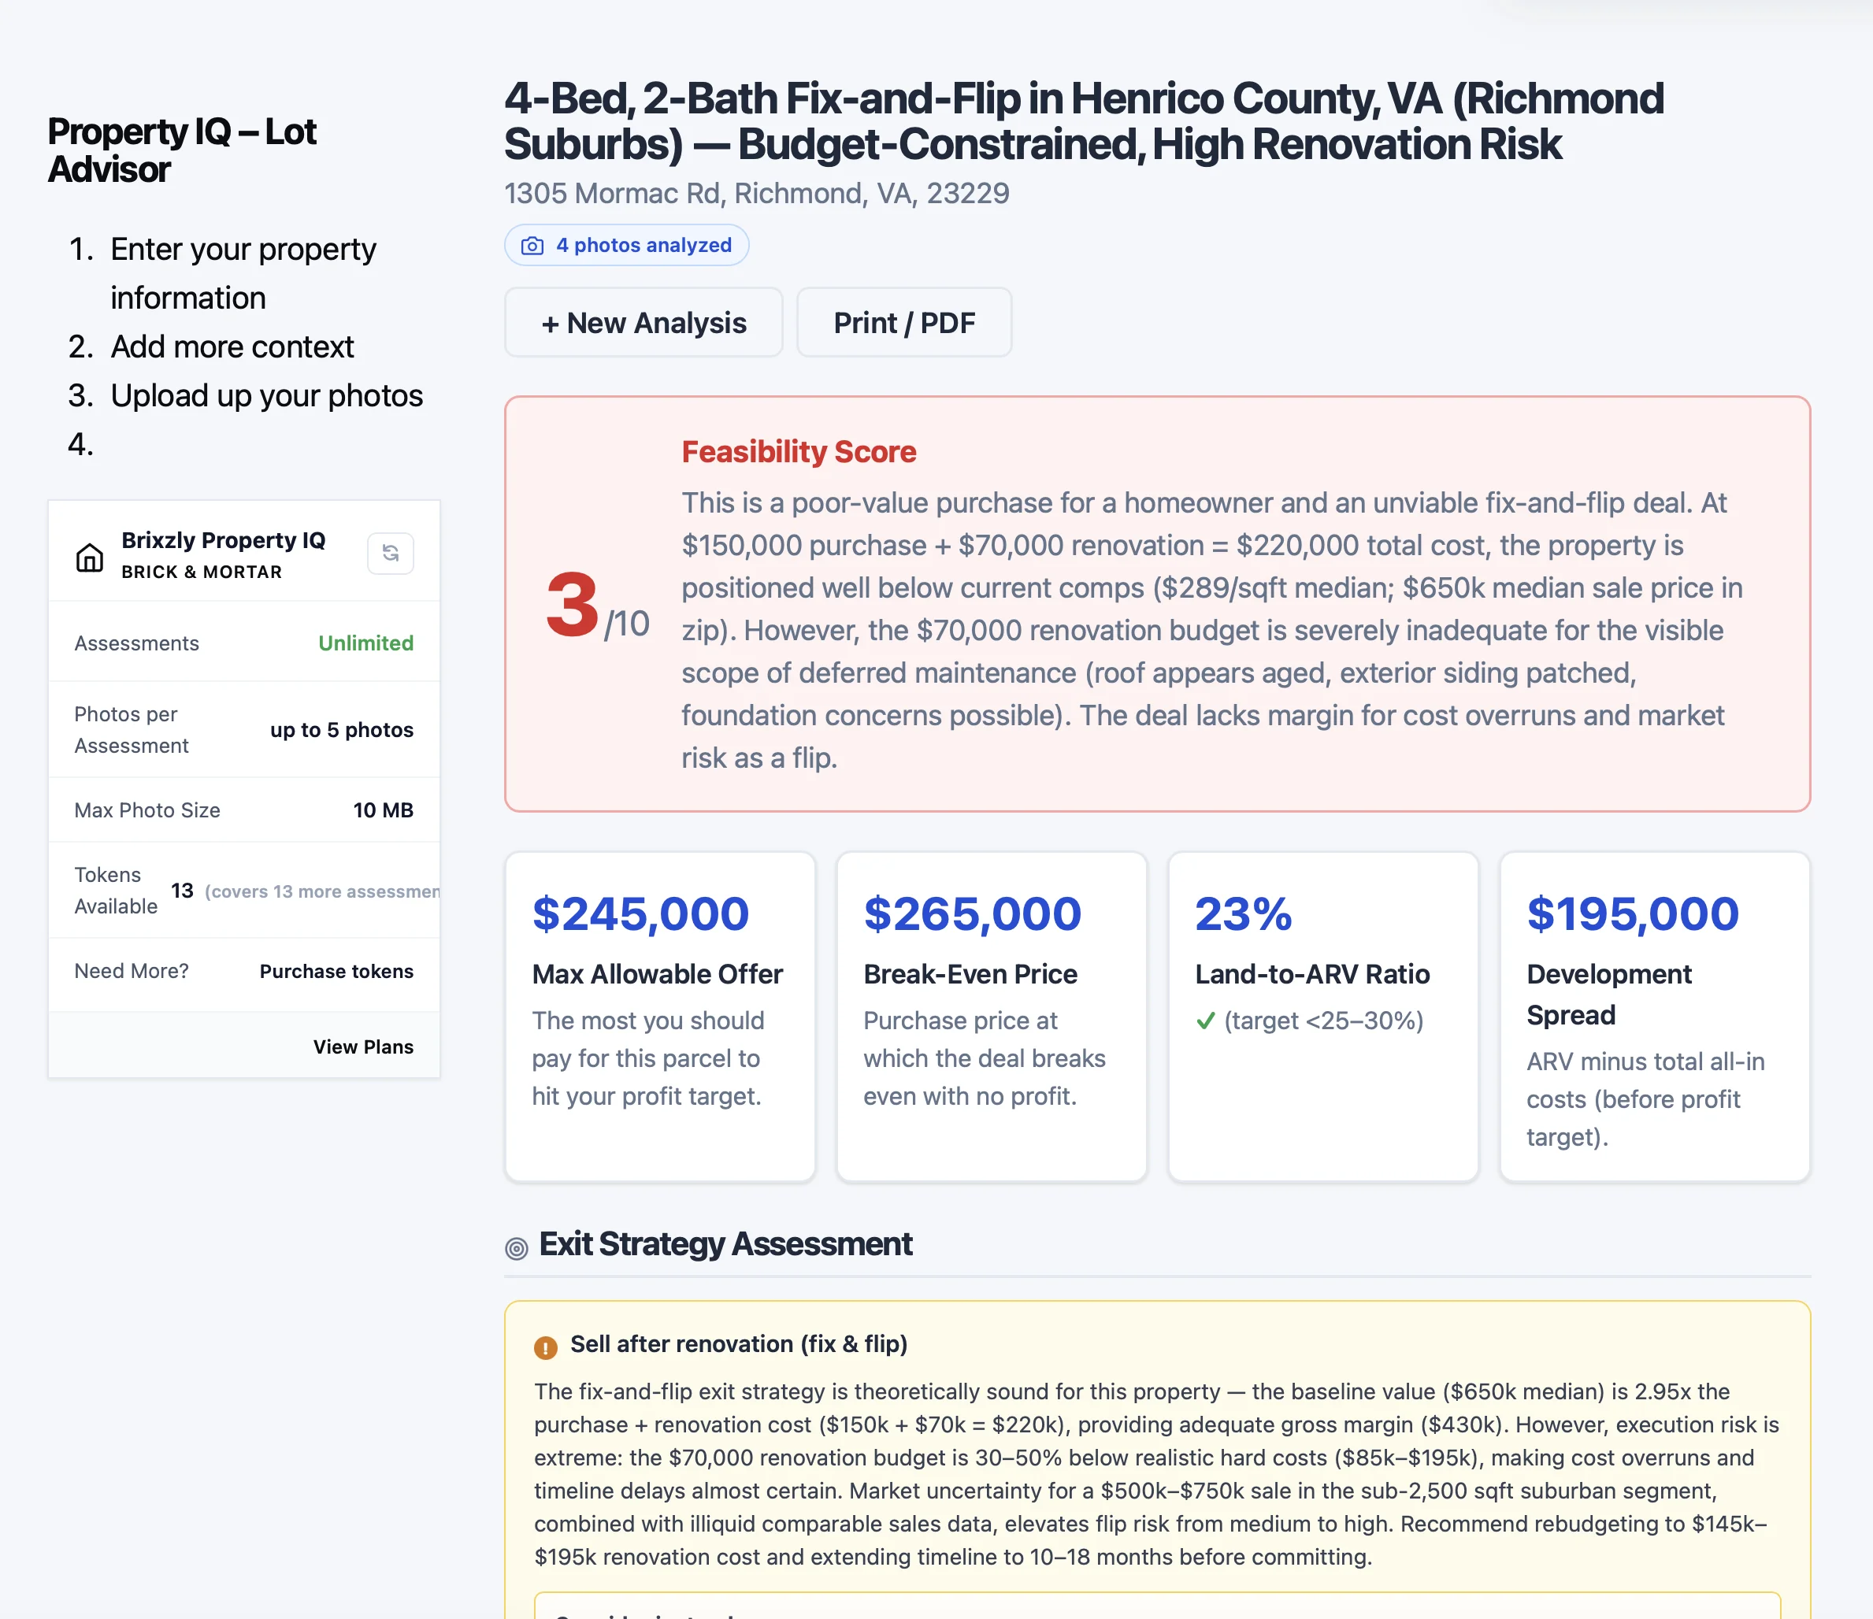Screen dimensions: 1873x1619
Task: Click the 23% ratio value
Action: click(x=1244, y=914)
